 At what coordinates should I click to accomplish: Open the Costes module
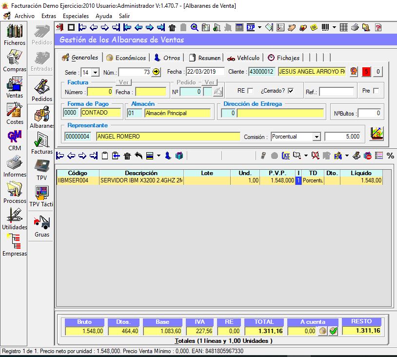(x=15, y=114)
